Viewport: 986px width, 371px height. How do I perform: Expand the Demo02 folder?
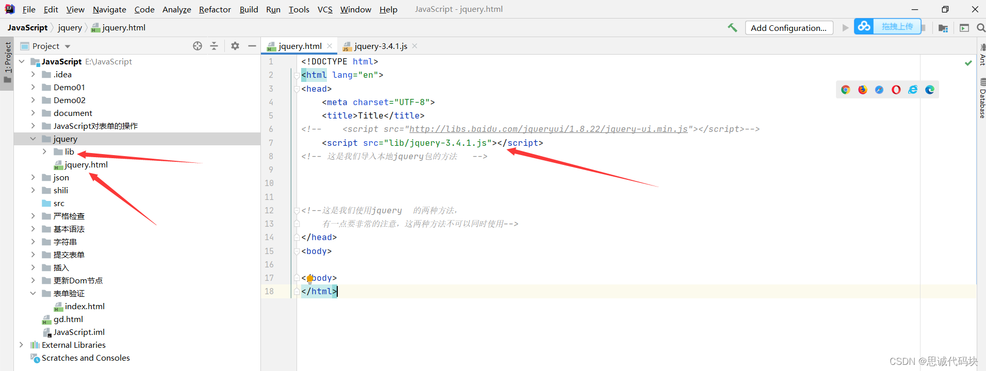coord(33,100)
